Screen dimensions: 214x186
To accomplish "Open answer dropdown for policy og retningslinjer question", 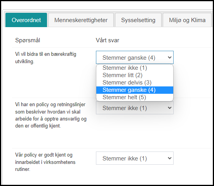I will pos(135,108).
